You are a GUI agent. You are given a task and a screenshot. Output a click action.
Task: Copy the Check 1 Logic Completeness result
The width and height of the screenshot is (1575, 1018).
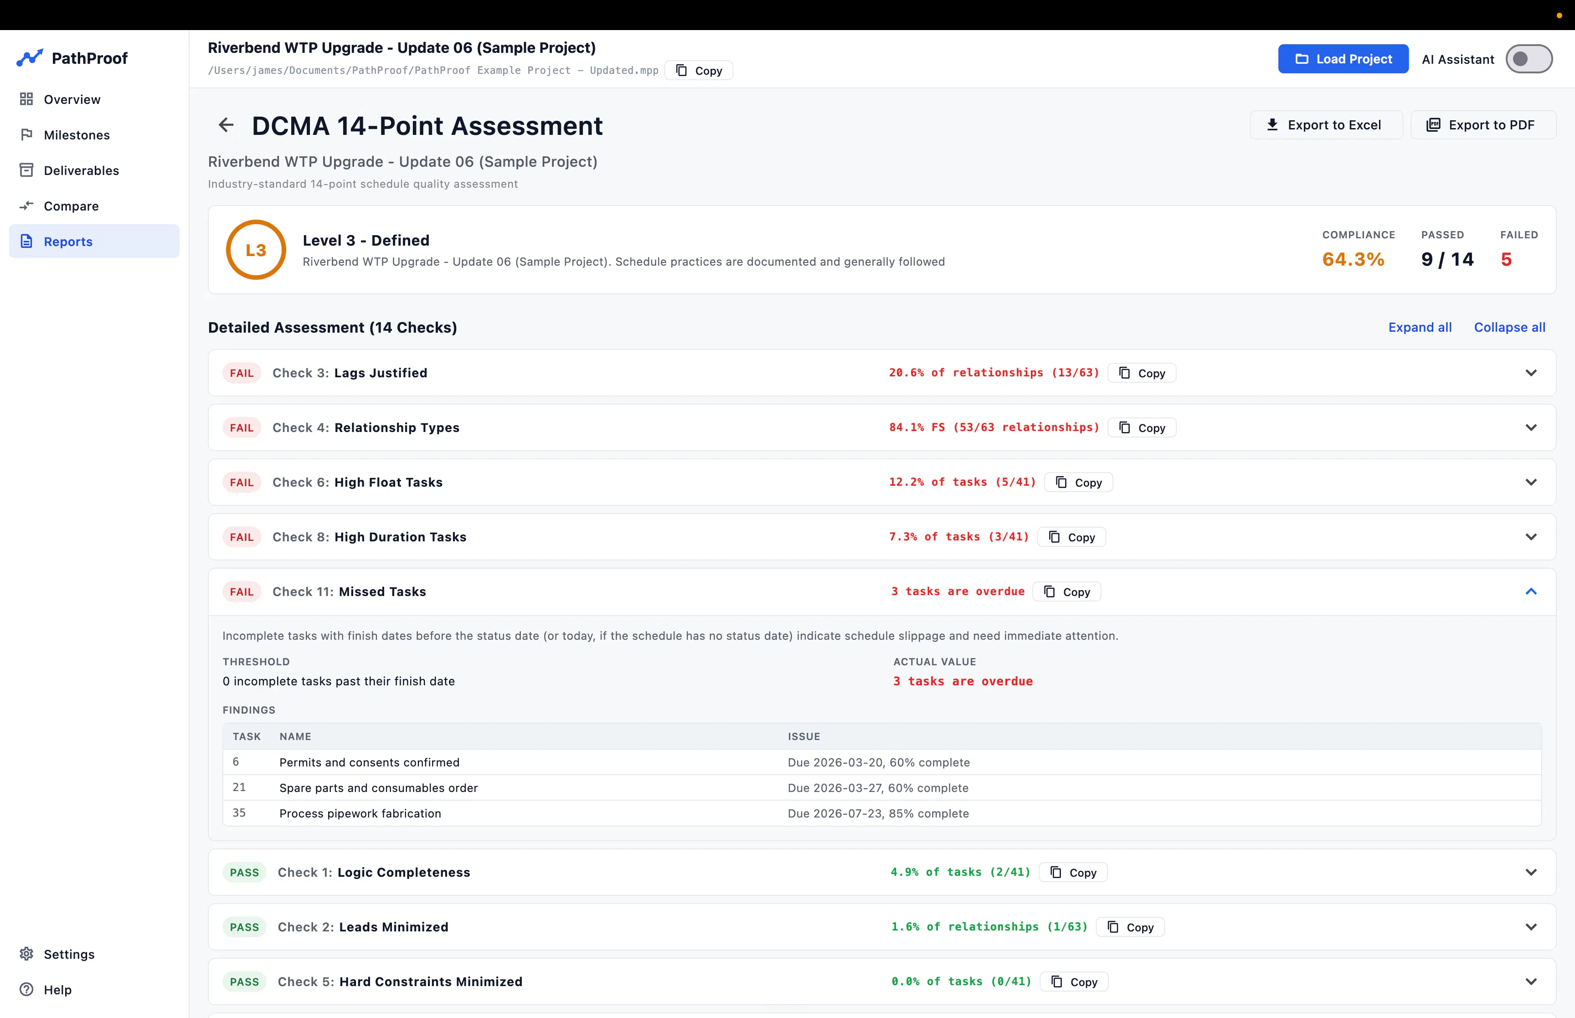pyautogui.click(x=1073, y=873)
